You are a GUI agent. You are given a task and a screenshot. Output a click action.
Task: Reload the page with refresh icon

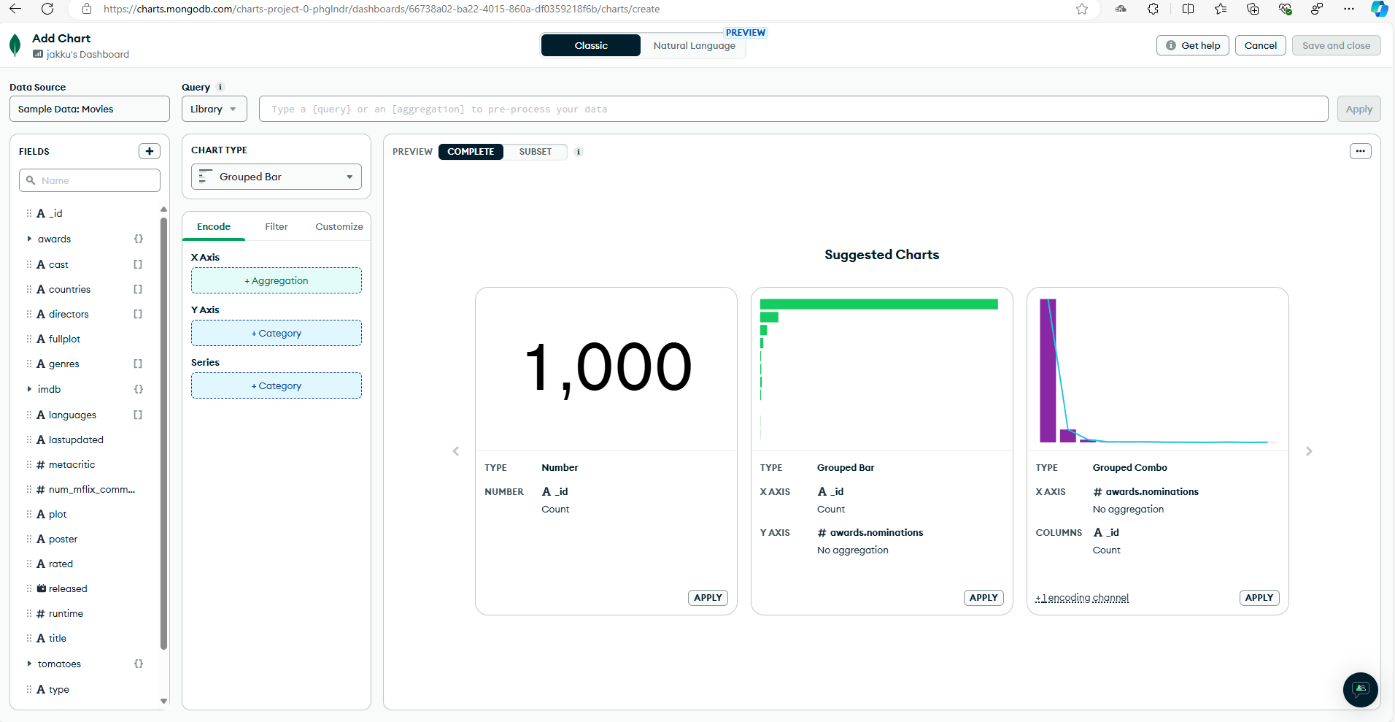point(47,9)
